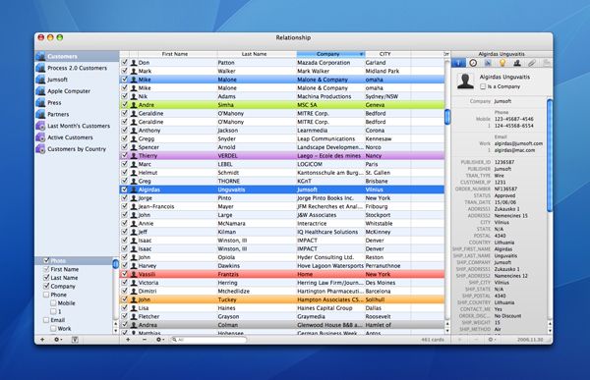590x380 pixels.
Task: Click field list scroll down arrow
Action: pos(115,331)
